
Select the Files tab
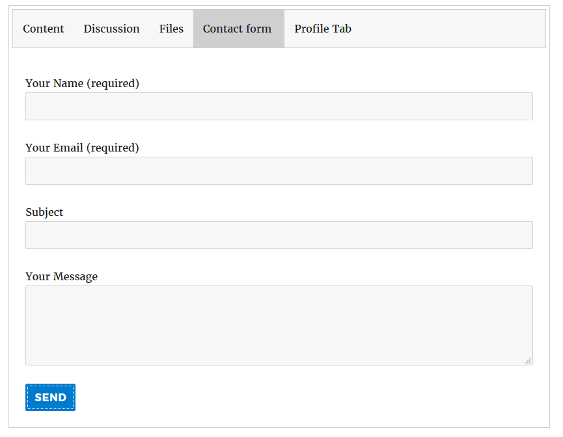point(171,29)
